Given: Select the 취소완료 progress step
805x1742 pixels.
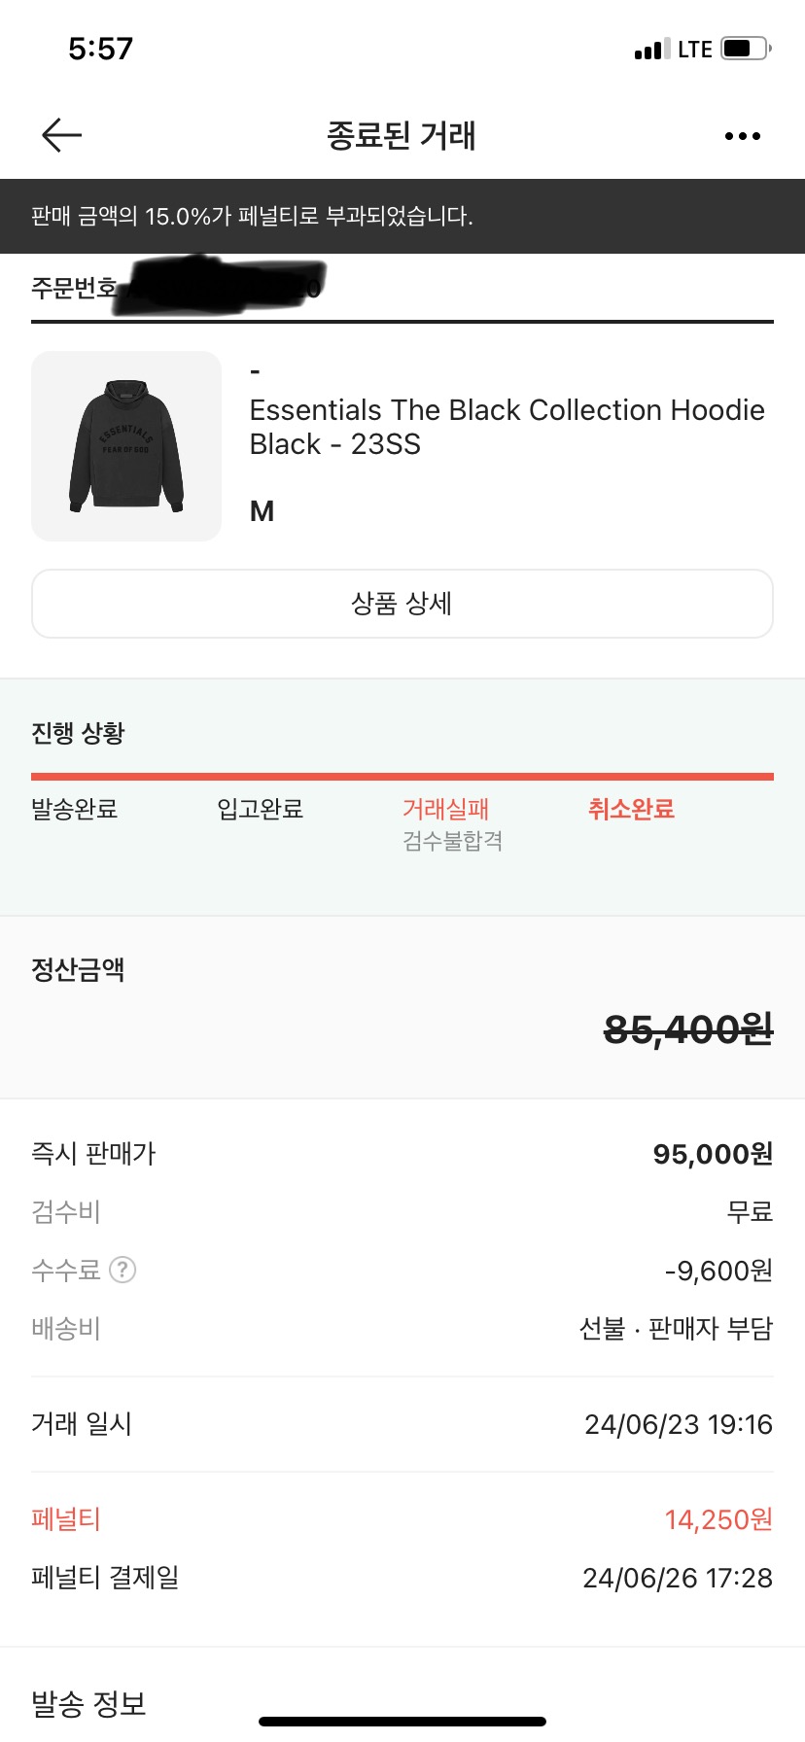Looking at the screenshot, I should 631,809.
